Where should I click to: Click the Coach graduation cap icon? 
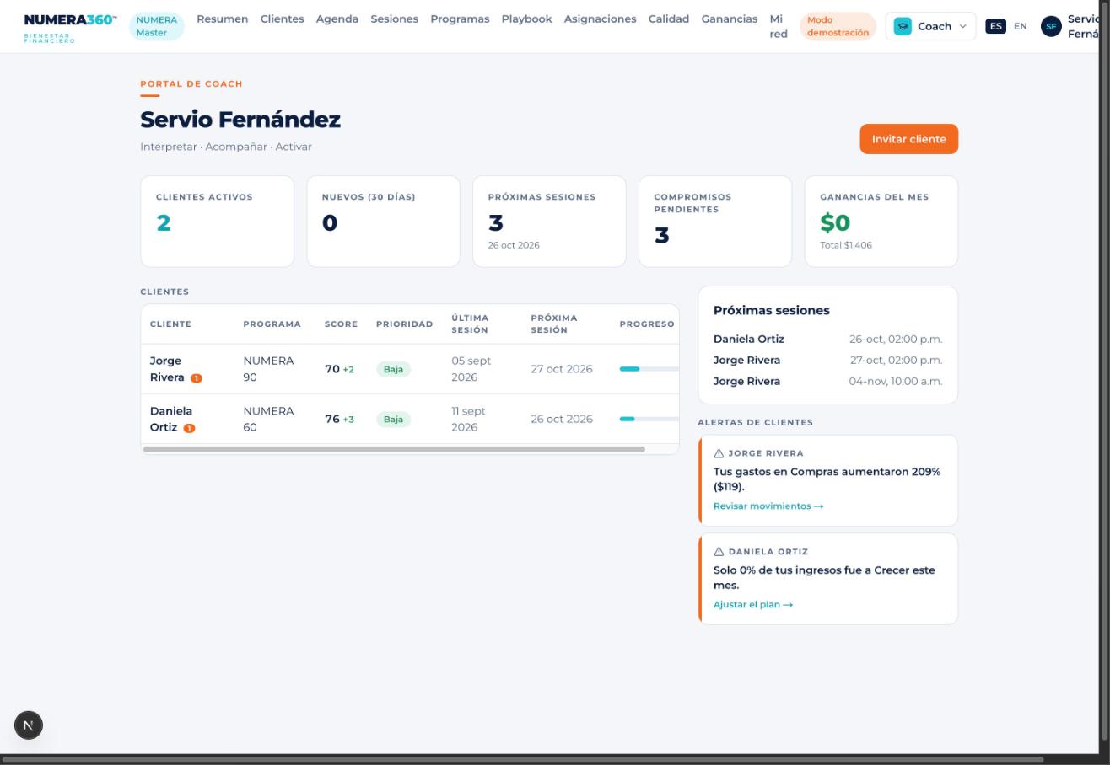coord(903,26)
